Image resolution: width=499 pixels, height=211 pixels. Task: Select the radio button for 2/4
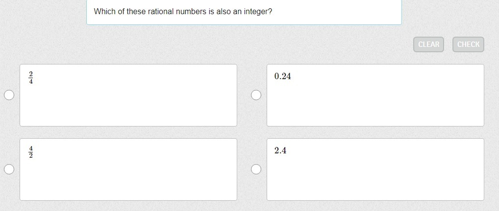pyautogui.click(x=9, y=95)
